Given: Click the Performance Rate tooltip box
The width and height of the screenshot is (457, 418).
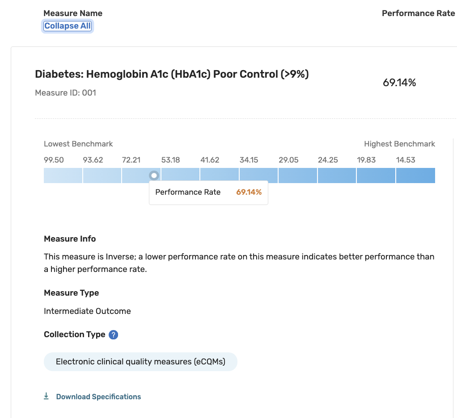Looking at the screenshot, I should click(208, 192).
